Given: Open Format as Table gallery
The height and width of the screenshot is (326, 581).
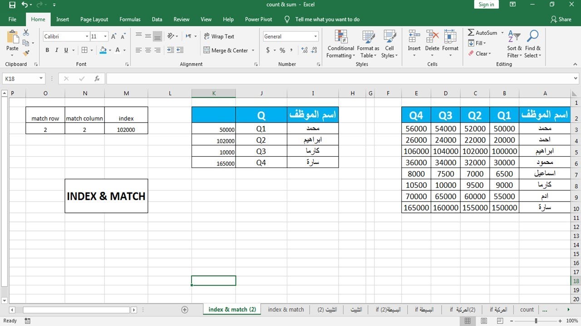Looking at the screenshot, I should (x=368, y=44).
